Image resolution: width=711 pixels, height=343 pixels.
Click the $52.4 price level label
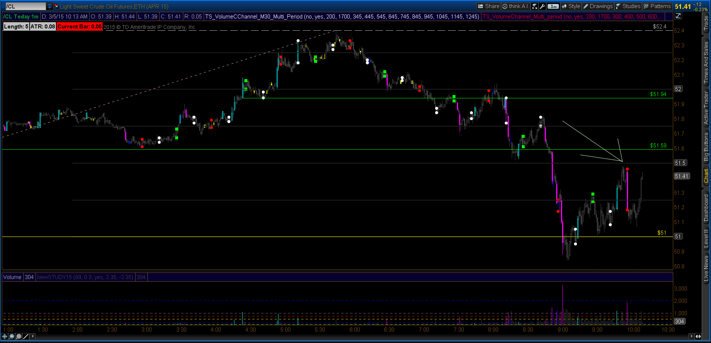tap(660, 27)
